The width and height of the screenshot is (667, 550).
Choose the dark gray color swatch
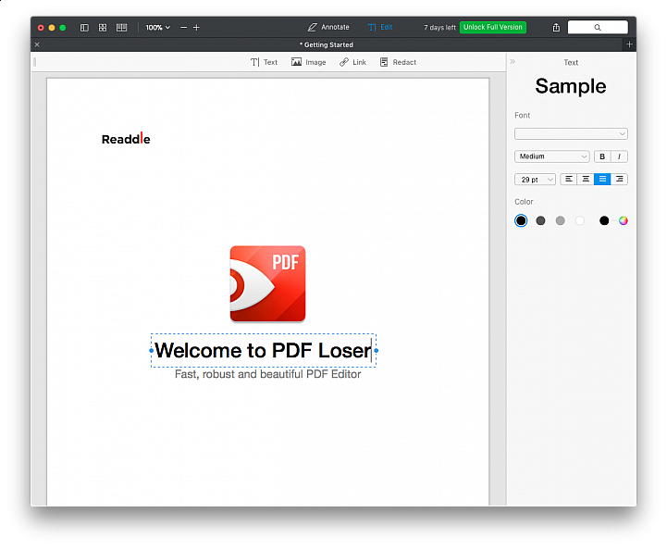pos(540,220)
